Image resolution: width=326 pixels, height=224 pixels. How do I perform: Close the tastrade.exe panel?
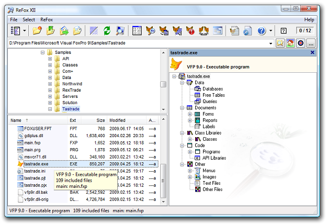pyautogui.click(x=312, y=52)
